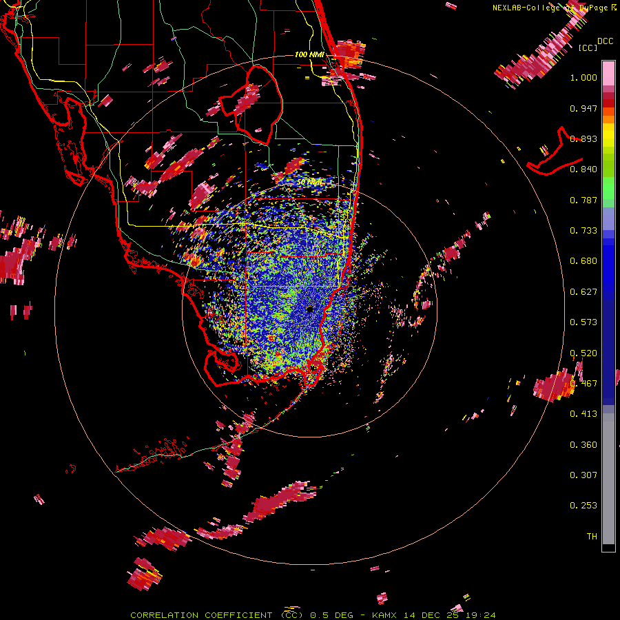Screen dimensions: 620x620
Task: Select the 0.307 scale value
Action: coord(583,475)
